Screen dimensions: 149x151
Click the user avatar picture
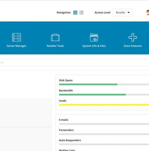(148, 13)
